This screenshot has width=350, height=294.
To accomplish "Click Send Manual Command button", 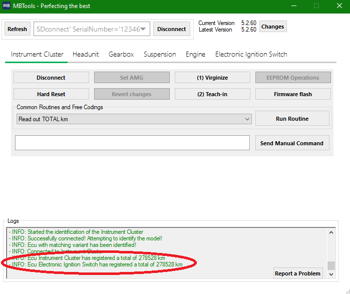I will pos(292,143).
